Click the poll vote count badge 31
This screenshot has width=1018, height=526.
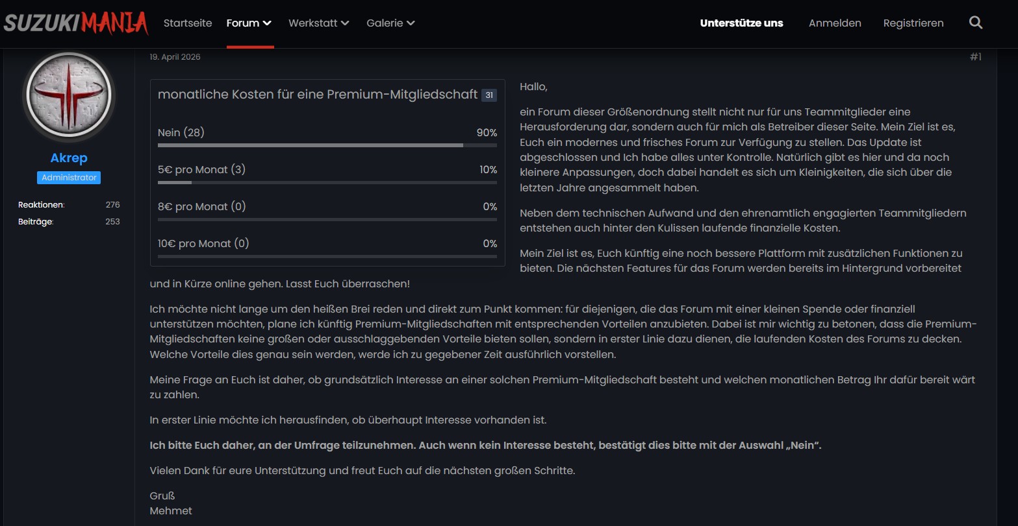click(x=489, y=95)
